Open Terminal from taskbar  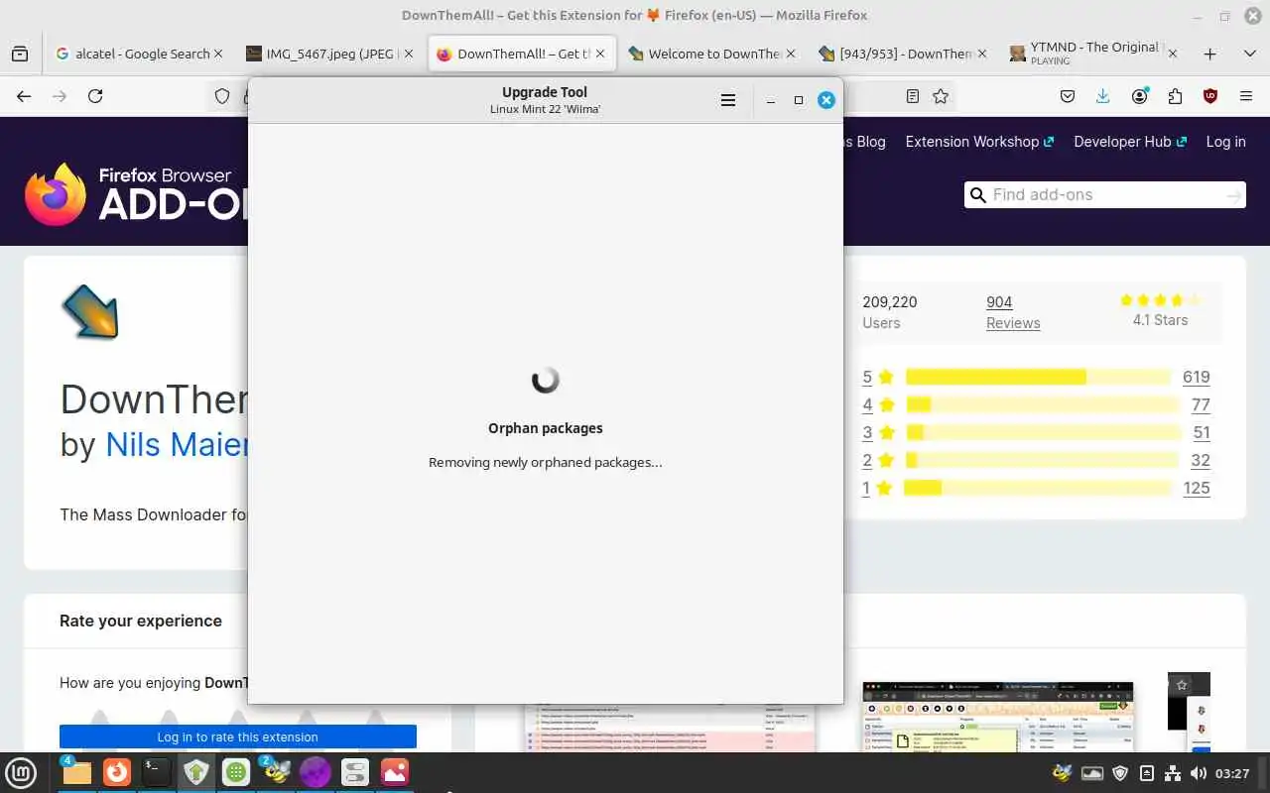coord(157,772)
